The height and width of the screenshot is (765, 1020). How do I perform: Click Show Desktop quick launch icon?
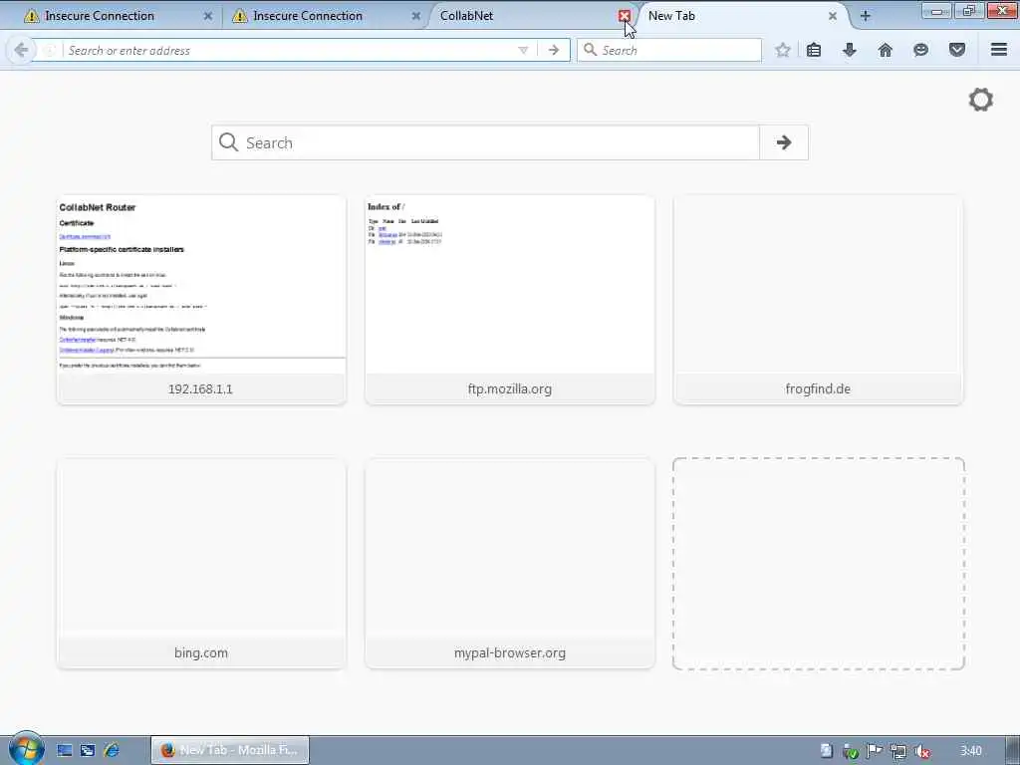[65, 751]
